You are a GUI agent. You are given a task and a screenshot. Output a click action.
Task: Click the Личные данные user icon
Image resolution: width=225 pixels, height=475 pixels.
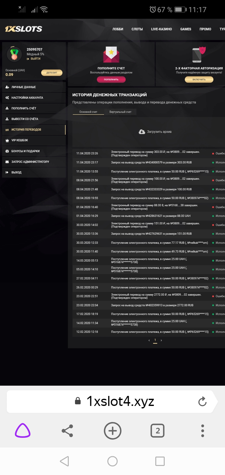point(7,87)
